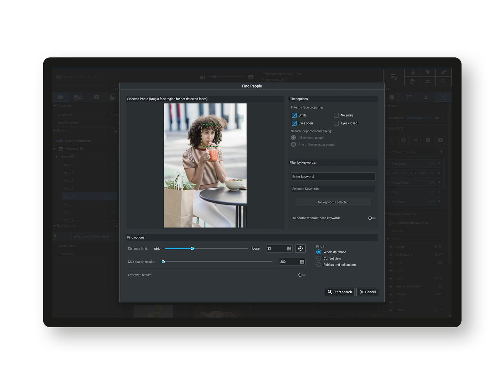Reset distance limit with history icon

click(300, 248)
